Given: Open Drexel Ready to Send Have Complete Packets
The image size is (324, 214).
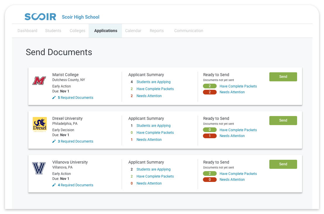Looking at the screenshot, I should tap(238, 130).
